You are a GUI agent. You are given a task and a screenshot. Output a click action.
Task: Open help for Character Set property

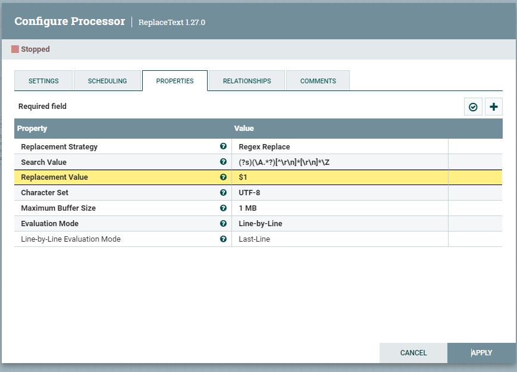tap(223, 193)
